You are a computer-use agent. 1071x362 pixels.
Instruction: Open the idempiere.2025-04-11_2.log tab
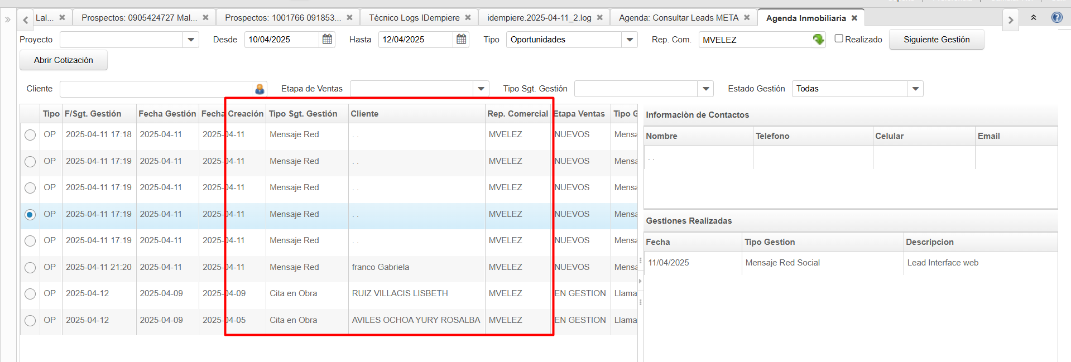click(539, 18)
